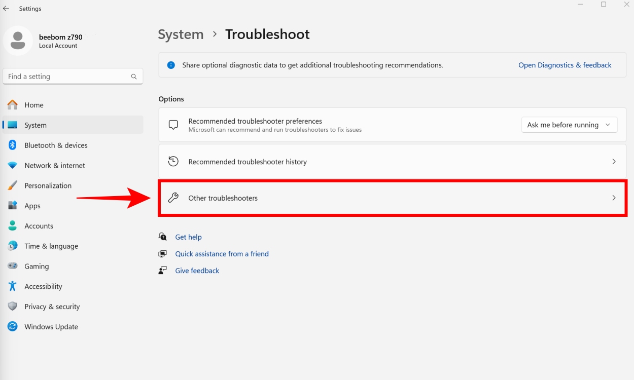Click inside the Find a setting box
Viewport: 634px width, 380px height.
pos(73,76)
